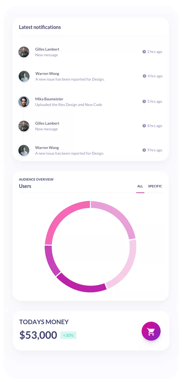Switch to the SPECIFIC users tab
This screenshot has width=182, height=382.
(155, 186)
